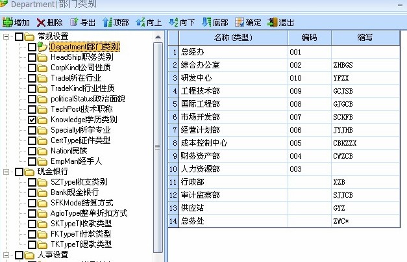Move item down with 向下 icon
Screen dimensions: 407x262
pos(173,22)
